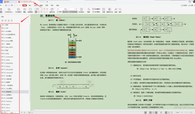195x114 pixels.
Task: Open the Insert ribbon tab
Action: [30, 5]
